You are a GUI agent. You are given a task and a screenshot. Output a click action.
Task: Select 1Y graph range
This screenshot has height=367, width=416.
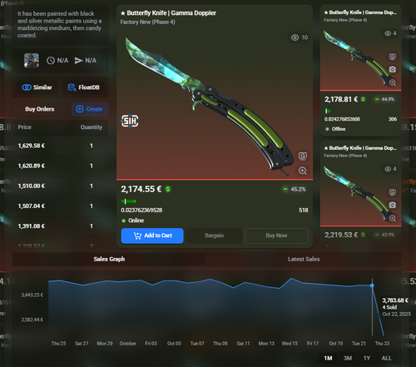[x=367, y=358]
